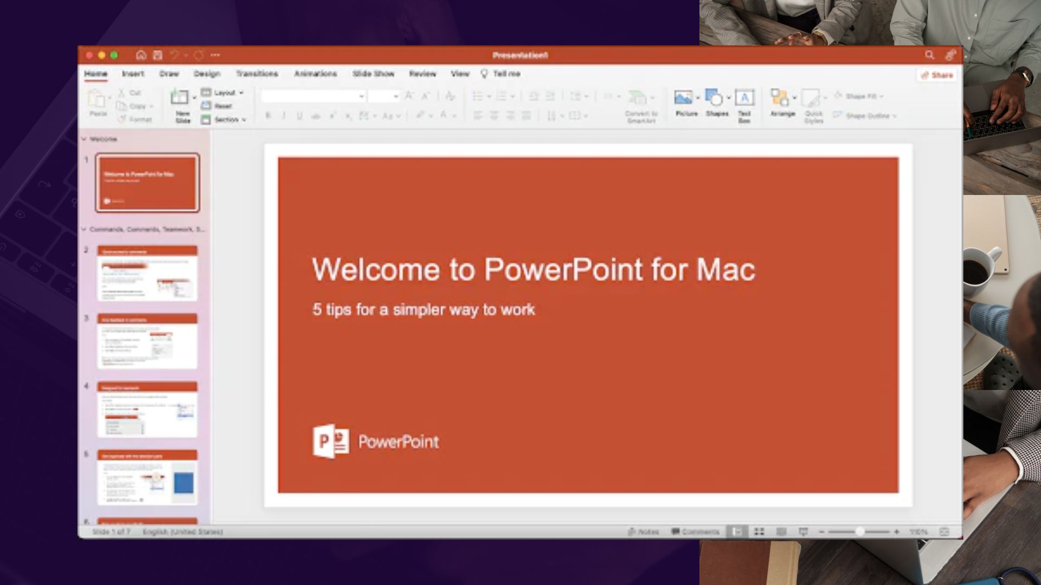This screenshot has width=1041, height=585.
Task: Click the Format painter icon
Action: coord(121,119)
